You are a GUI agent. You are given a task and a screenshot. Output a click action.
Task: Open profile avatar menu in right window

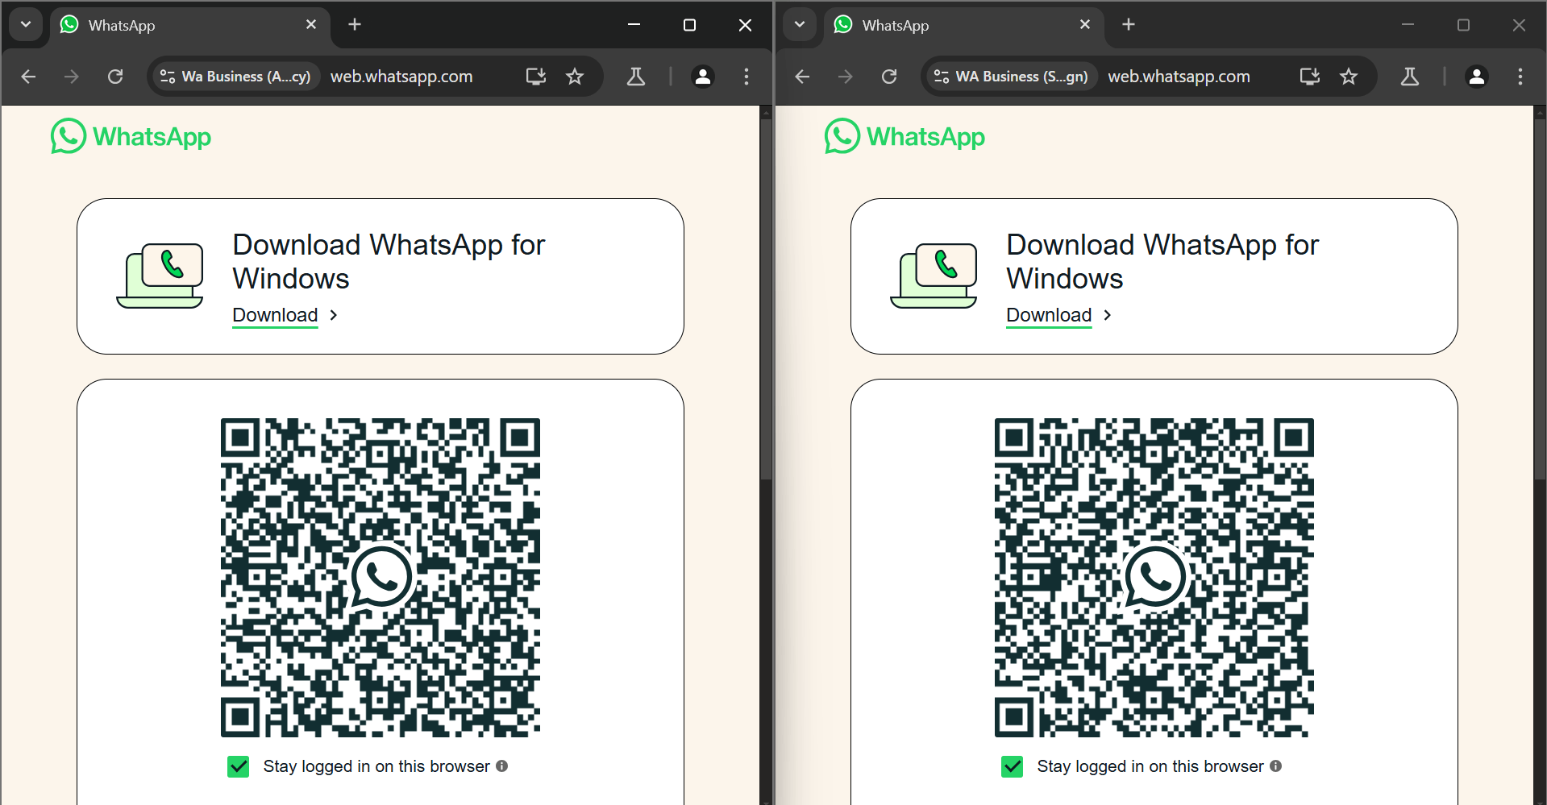point(1477,77)
